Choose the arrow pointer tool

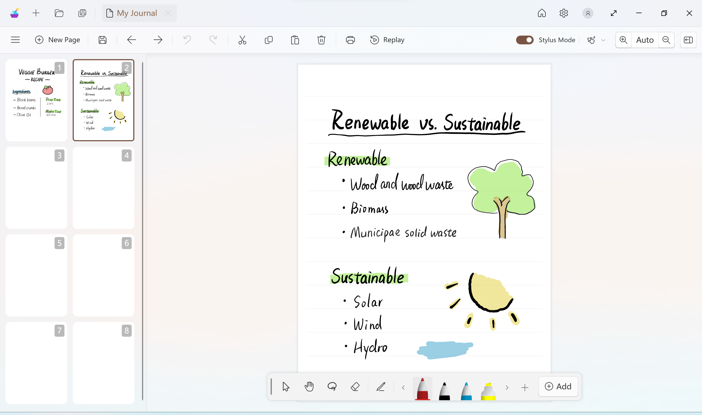pyautogui.click(x=286, y=387)
